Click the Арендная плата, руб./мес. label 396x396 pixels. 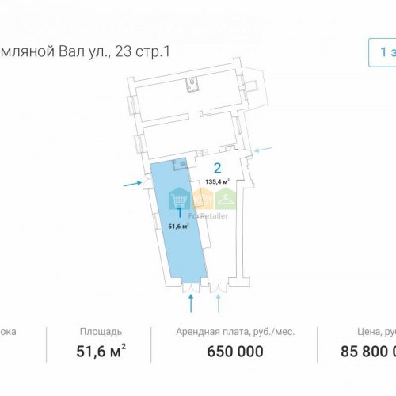click(x=235, y=332)
